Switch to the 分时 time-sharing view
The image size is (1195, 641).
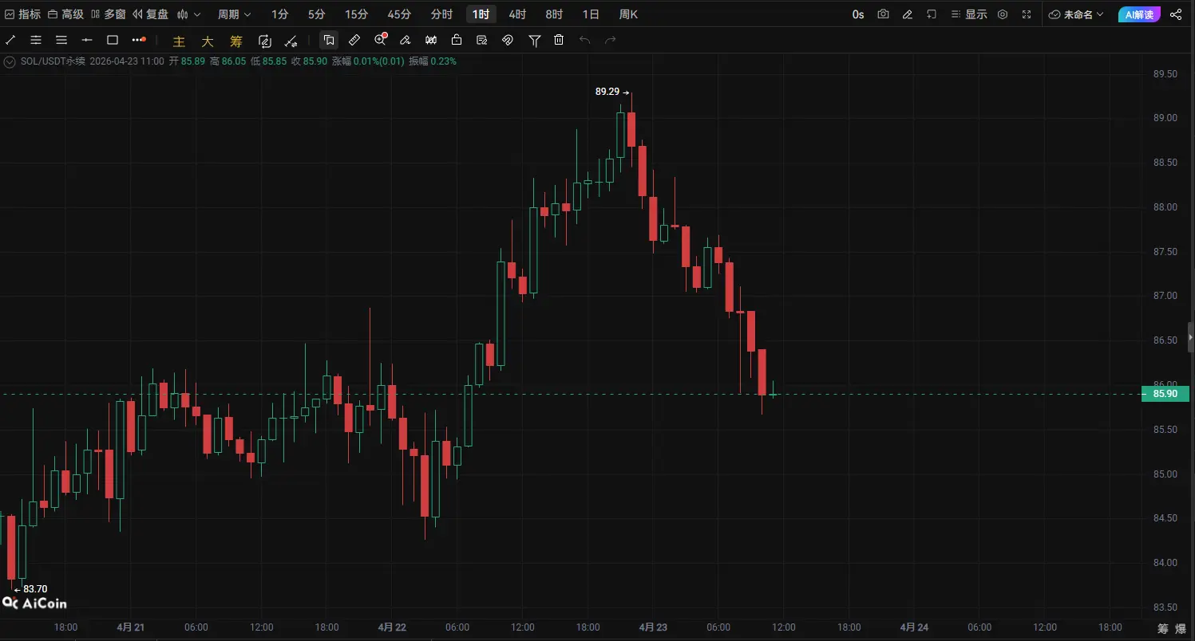tap(441, 14)
